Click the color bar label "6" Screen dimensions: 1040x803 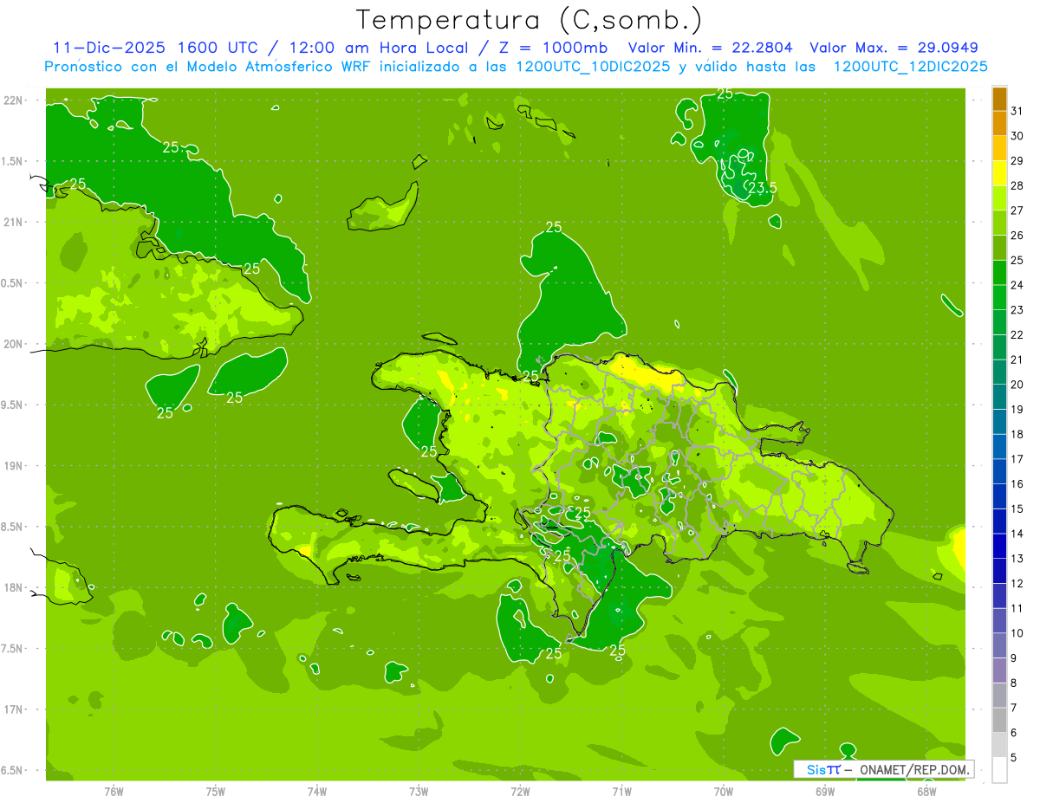coord(1014,733)
